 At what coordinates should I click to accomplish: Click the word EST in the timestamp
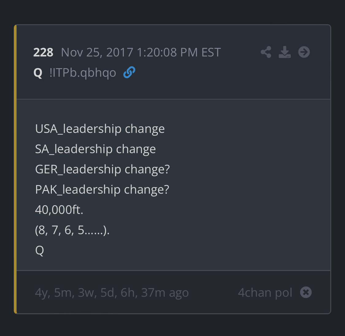click(x=211, y=52)
